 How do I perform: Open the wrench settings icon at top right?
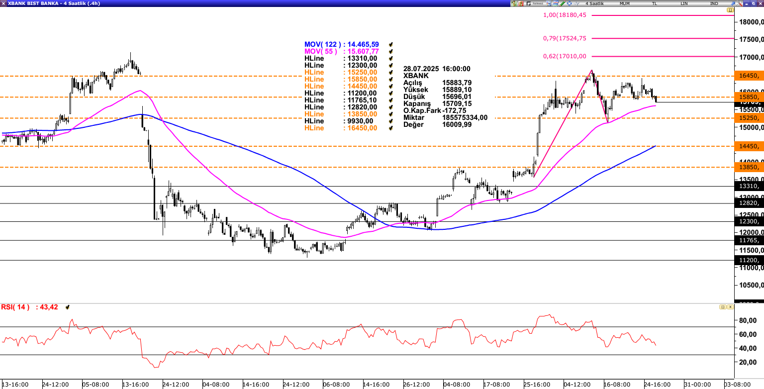pyautogui.click(x=740, y=3)
